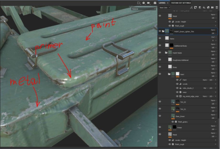Click the Add effect wand icon

[191, 7]
